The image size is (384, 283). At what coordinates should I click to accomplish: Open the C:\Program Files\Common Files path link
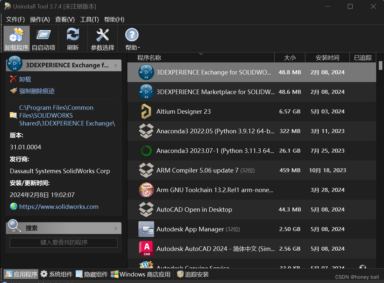(67, 115)
